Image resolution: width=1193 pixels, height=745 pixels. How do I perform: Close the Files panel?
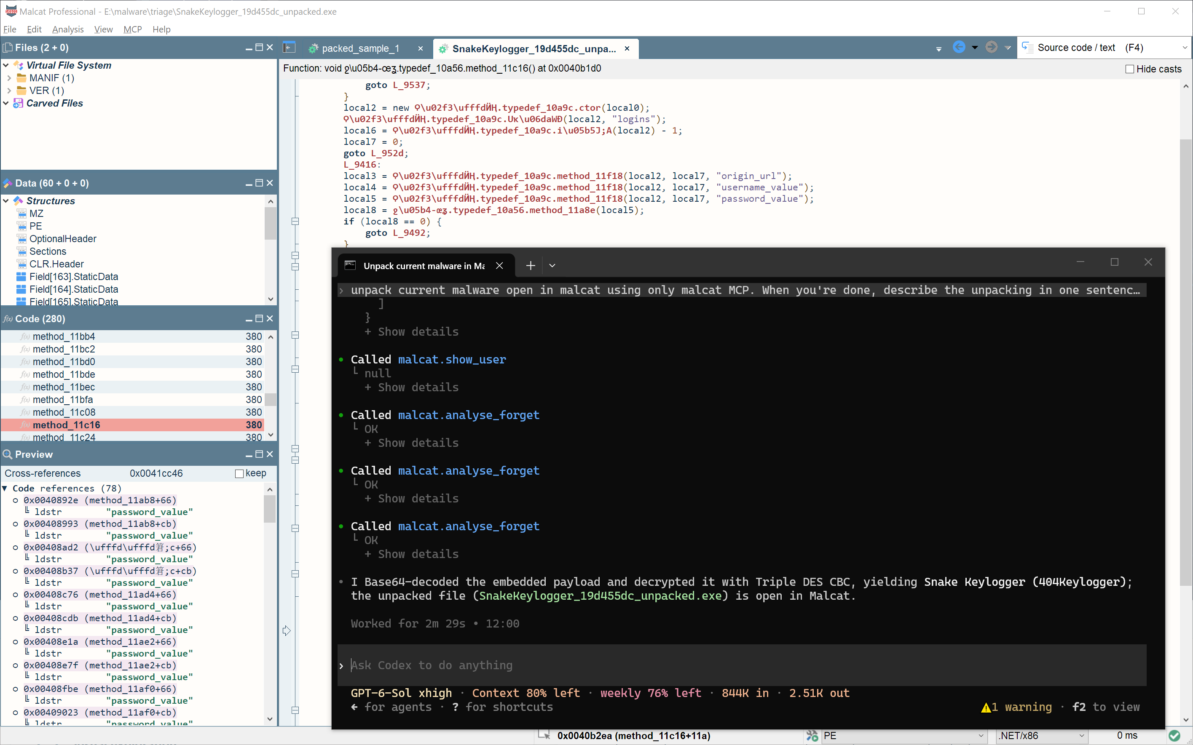[270, 47]
